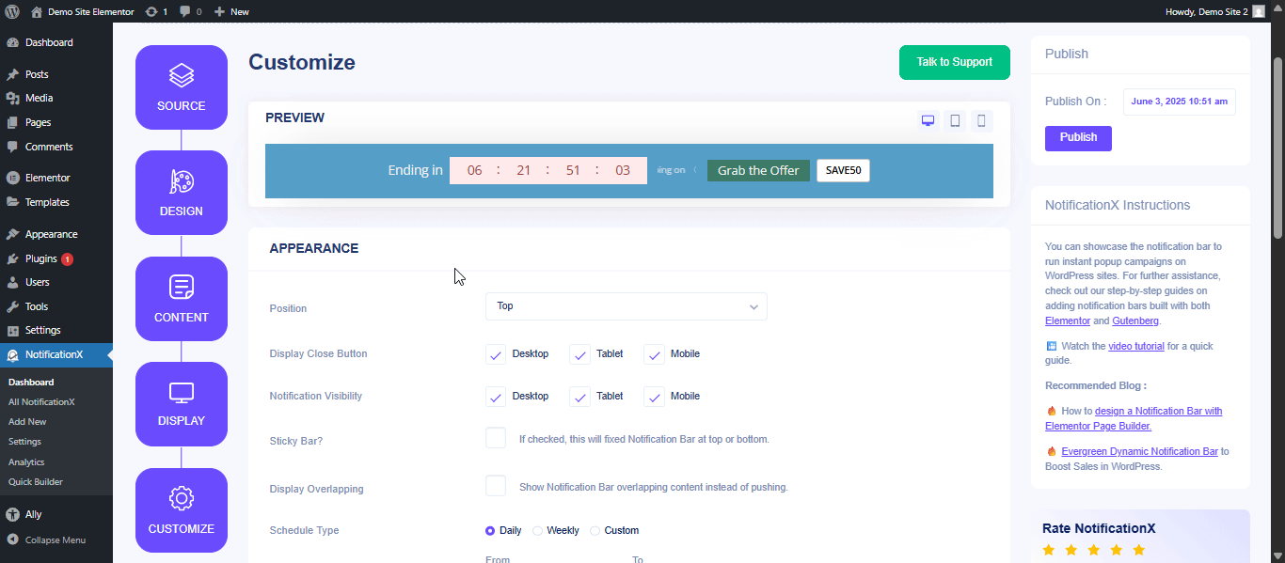This screenshot has height=563, width=1285.
Task: Click the page vertical scrollbar thumb
Action: coord(1277,148)
